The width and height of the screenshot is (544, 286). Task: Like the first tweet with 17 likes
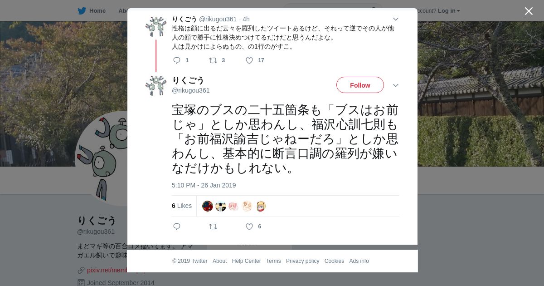[x=249, y=60]
